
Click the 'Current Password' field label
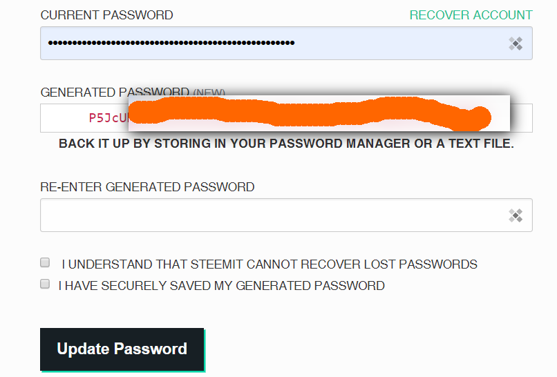[106, 15]
